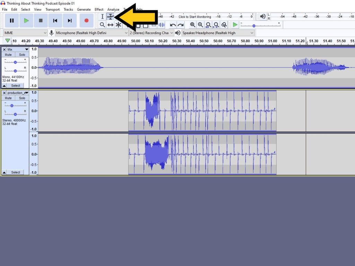Click to Start Monitoring in the meter
The width and height of the screenshot is (355, 266).
click(194, 16)
